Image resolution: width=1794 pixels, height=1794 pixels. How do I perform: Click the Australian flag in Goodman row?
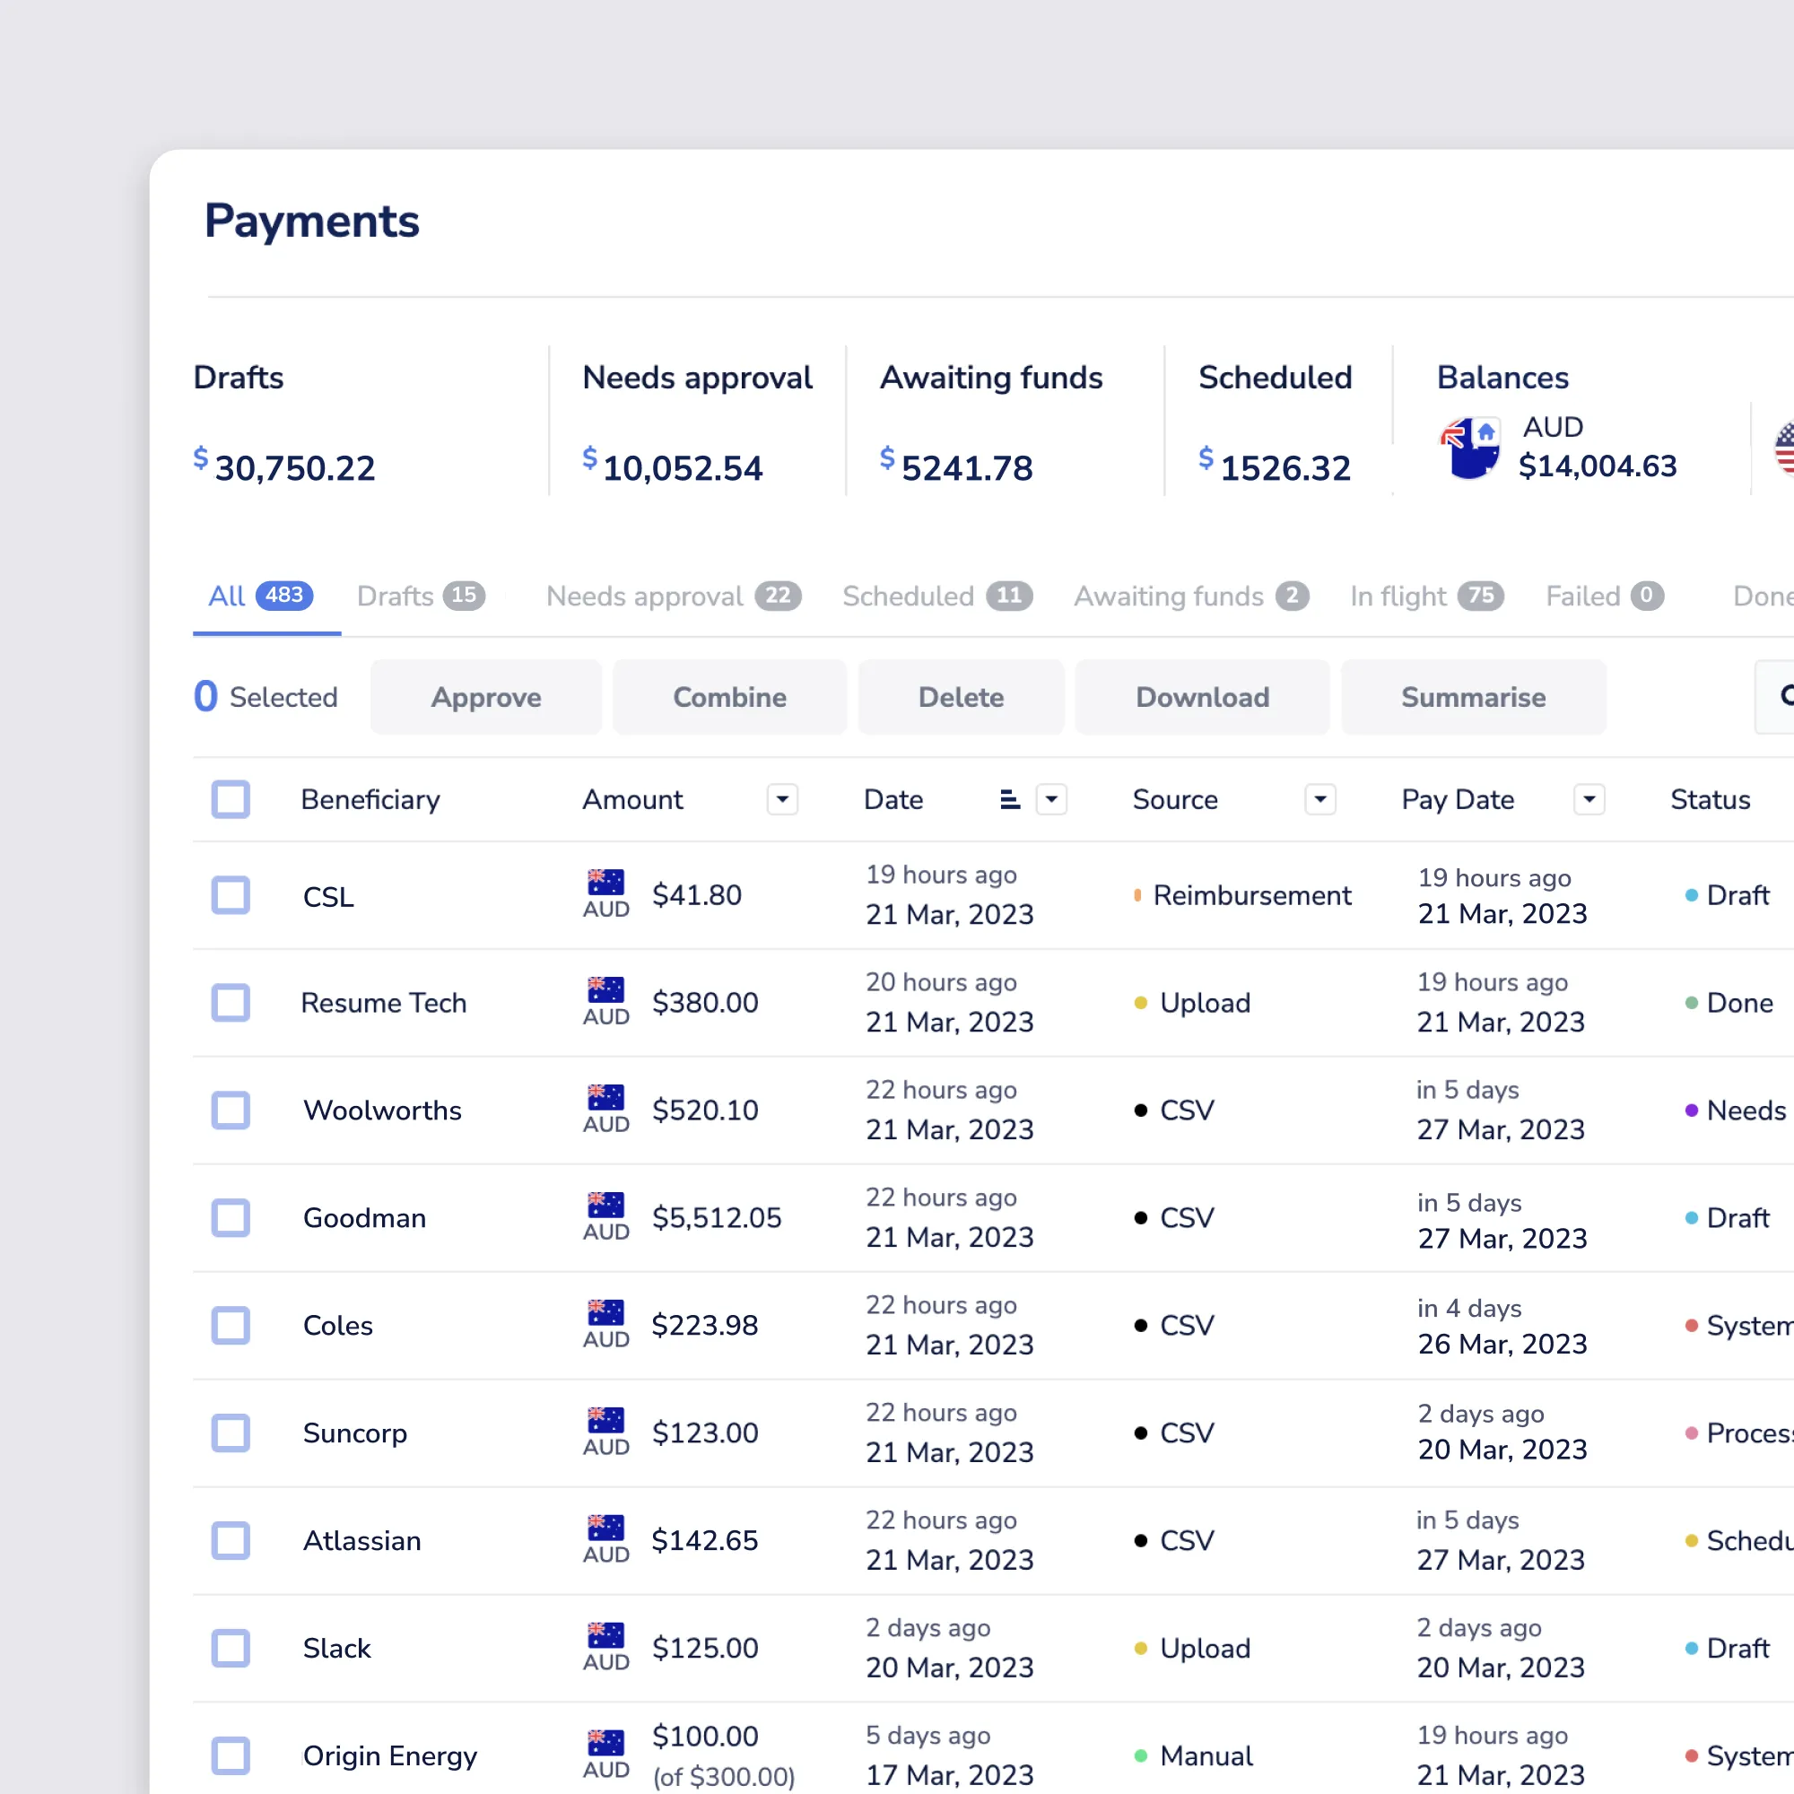[605, 1204]
